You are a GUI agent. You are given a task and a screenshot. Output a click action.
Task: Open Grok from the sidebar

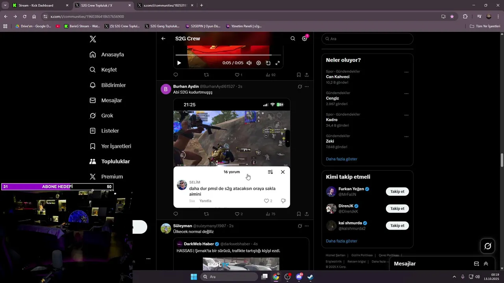pos(101,116)
